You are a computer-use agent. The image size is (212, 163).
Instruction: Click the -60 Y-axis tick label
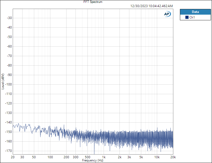9,46
